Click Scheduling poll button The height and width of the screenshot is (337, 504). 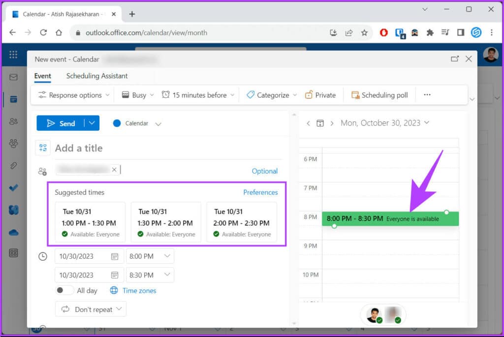click(x=379, y=95)
